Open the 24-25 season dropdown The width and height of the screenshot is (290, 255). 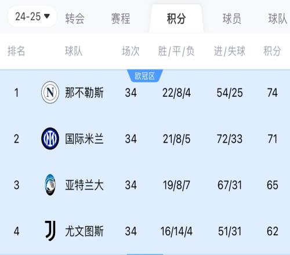pos(32,16)
